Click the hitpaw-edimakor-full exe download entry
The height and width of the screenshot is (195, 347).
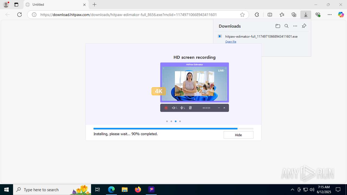click(261, 36)
